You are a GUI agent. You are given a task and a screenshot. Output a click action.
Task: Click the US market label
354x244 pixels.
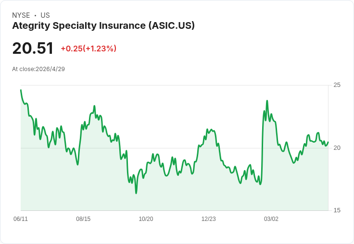pyautogui.click(x=45, y=15)
